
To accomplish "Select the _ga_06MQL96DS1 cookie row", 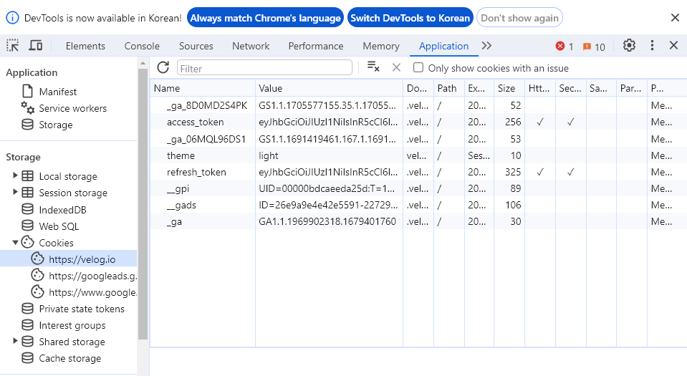I will (418, 139).
